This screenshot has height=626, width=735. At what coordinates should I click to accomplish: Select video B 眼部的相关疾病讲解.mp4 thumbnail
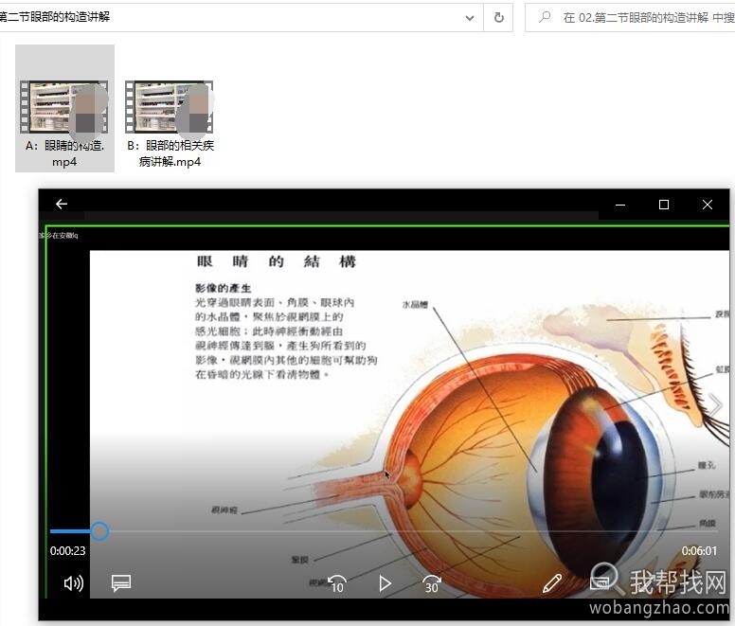[170, 107]
